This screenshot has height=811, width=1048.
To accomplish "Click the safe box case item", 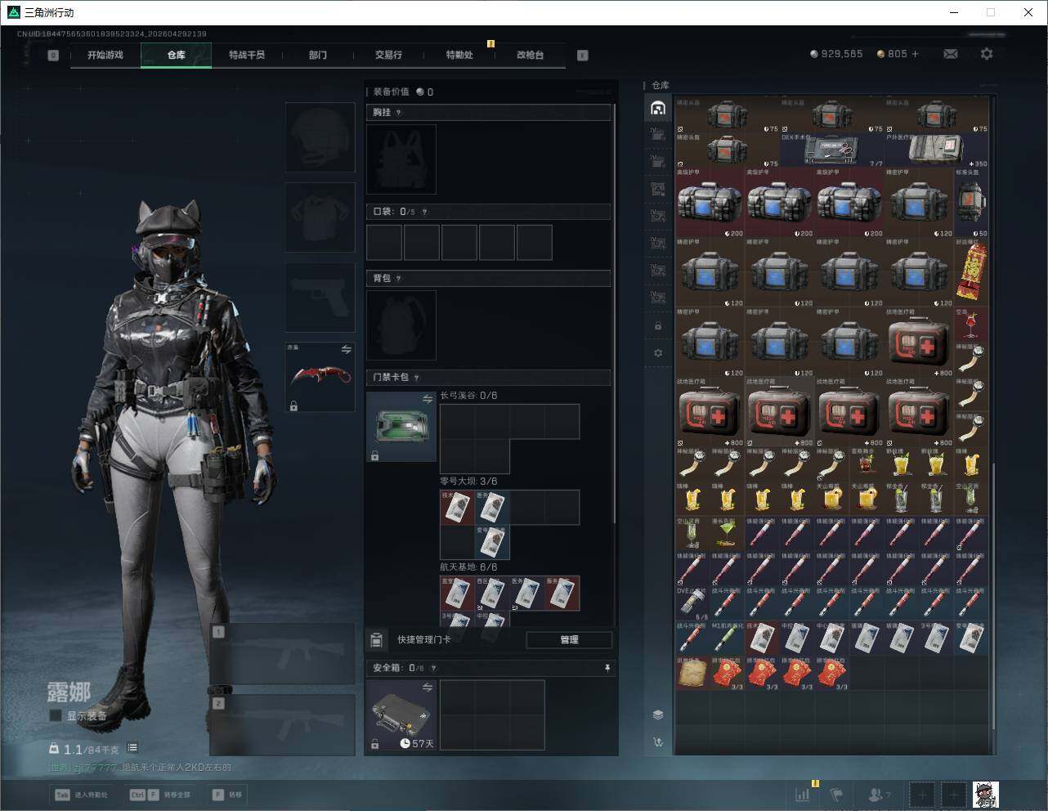I will tap(401, 715).
